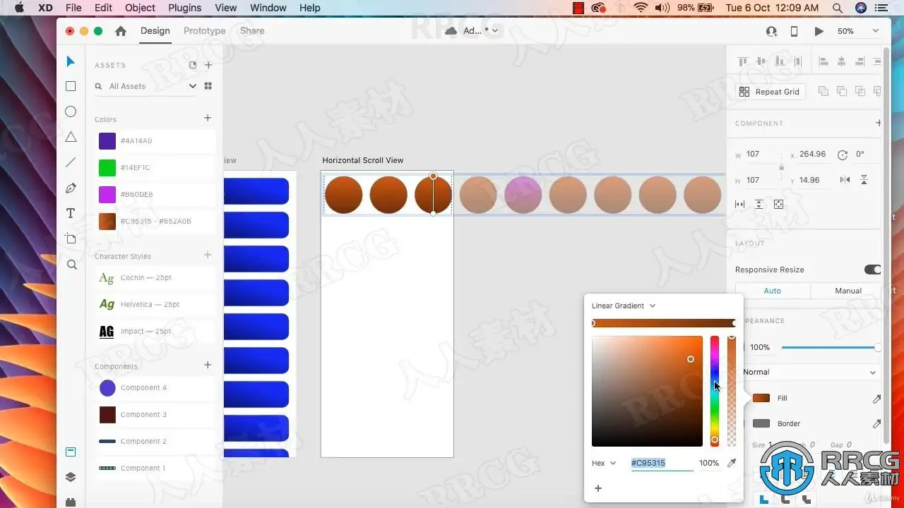Click the hex color input field
The height and width of the screenshot is (508, 904).
[x=662, y=463]
